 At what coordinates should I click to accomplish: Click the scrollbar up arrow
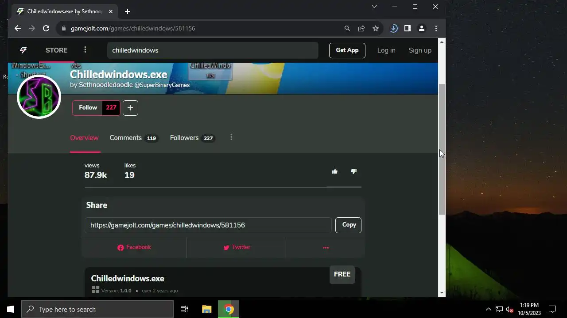442,42
